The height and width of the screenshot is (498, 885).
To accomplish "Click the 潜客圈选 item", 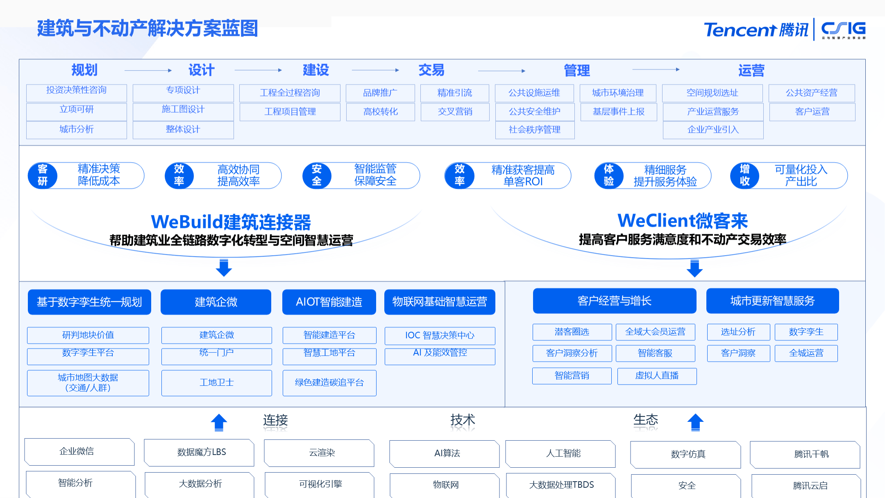I will [572, 332].
